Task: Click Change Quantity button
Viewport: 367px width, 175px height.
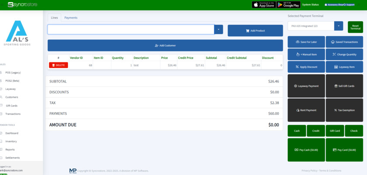Action: (344, 55)
